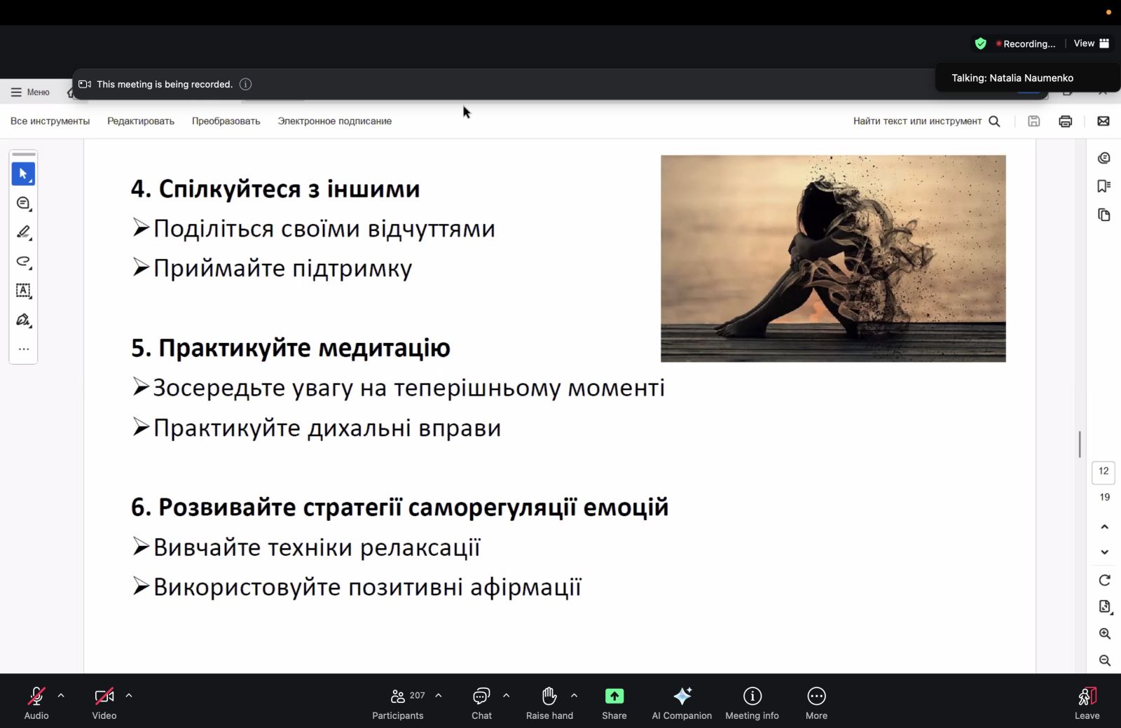
Task: Zoom in using the magnifier plus icon
Action: [1105, 633]
